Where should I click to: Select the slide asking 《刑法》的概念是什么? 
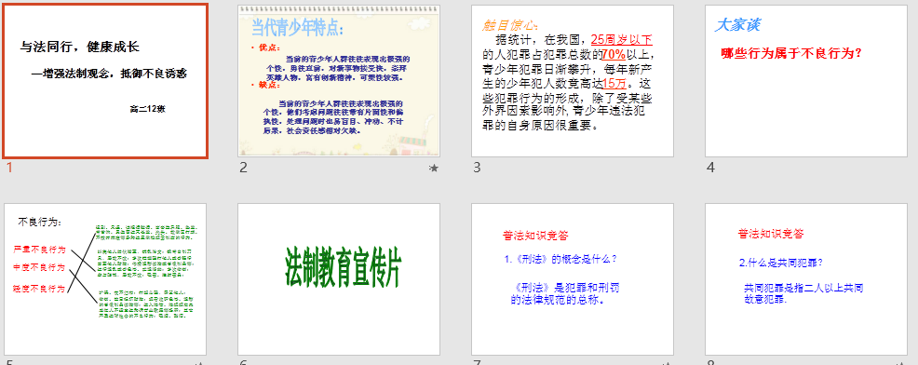click(573, 279)
